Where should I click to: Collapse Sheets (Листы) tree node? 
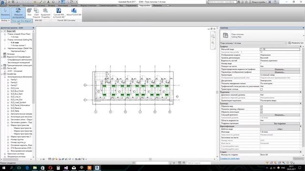[2, 68]
